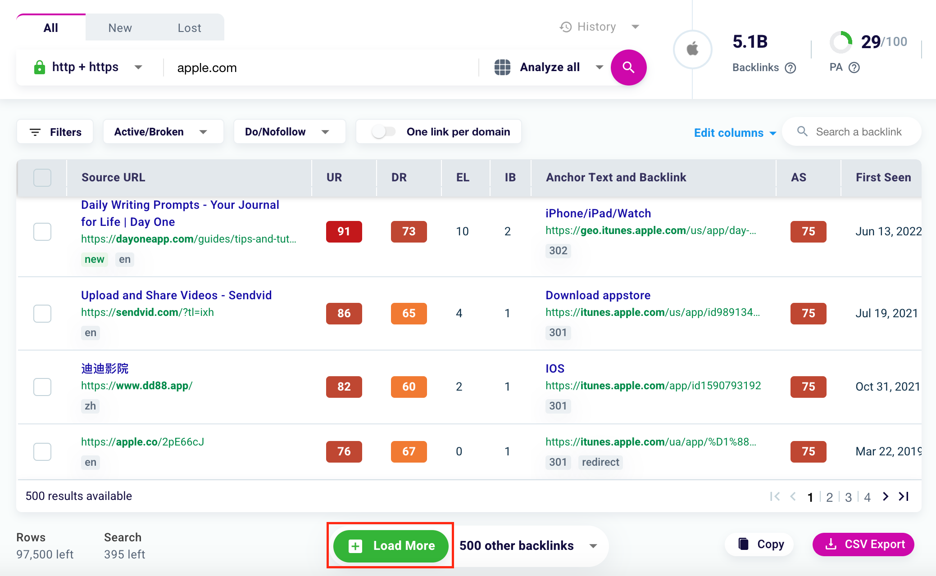The image size is (936, 576).
Task: Click the magenta search magnifier button
Action: pyautogui.click(x=628, y=67)
